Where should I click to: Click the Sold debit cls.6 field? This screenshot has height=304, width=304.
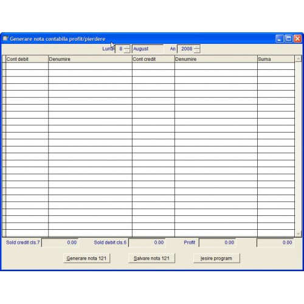(147, 243)
